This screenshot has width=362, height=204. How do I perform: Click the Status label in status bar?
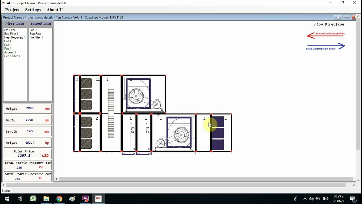tap(6, 191)
